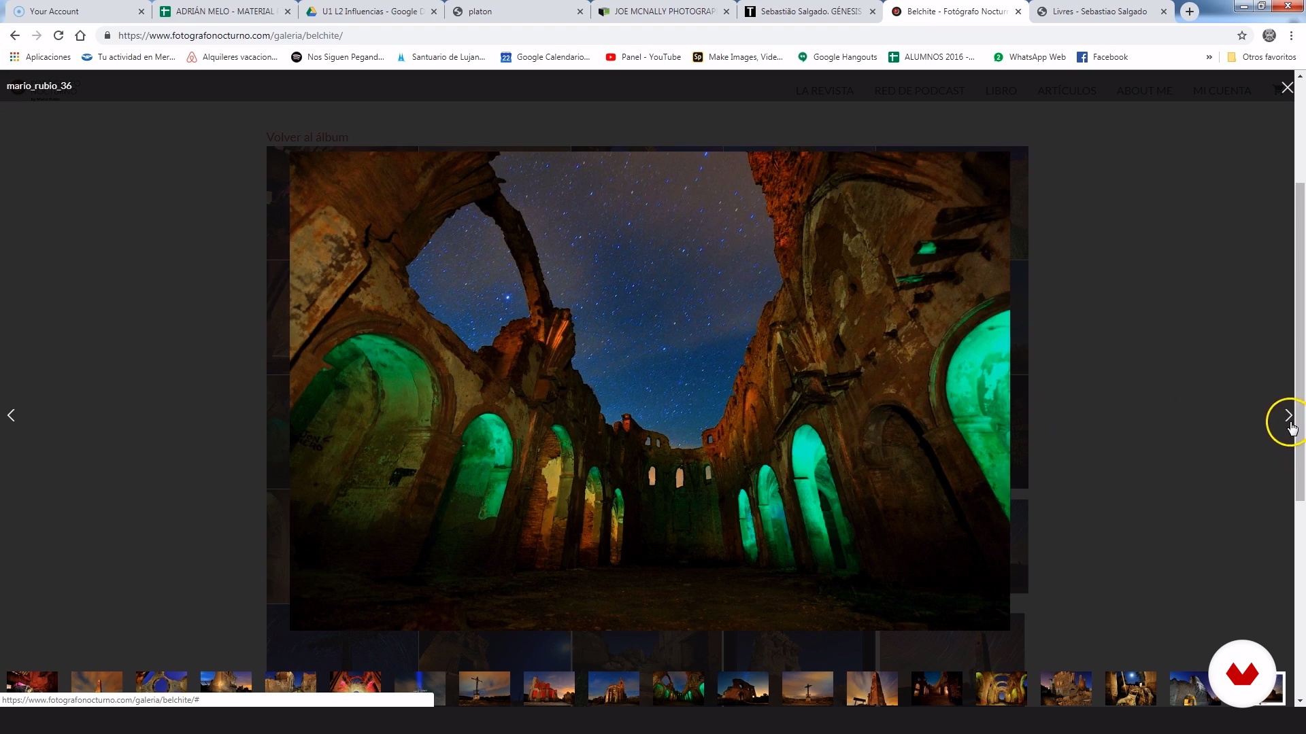Advance to the next gallery photo
Screen dimensions: 1306x734
[x=1288, y=415]
